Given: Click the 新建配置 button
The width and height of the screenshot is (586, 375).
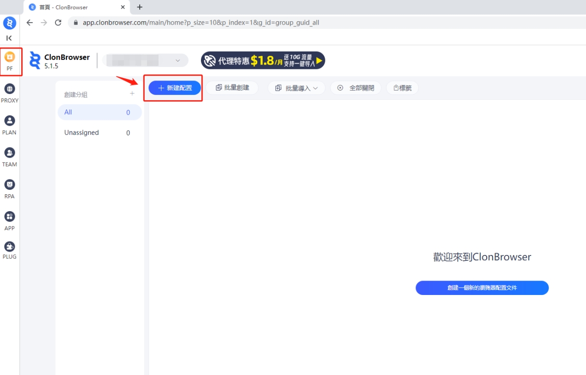Looking at the screenshot, I should [174, 88].
